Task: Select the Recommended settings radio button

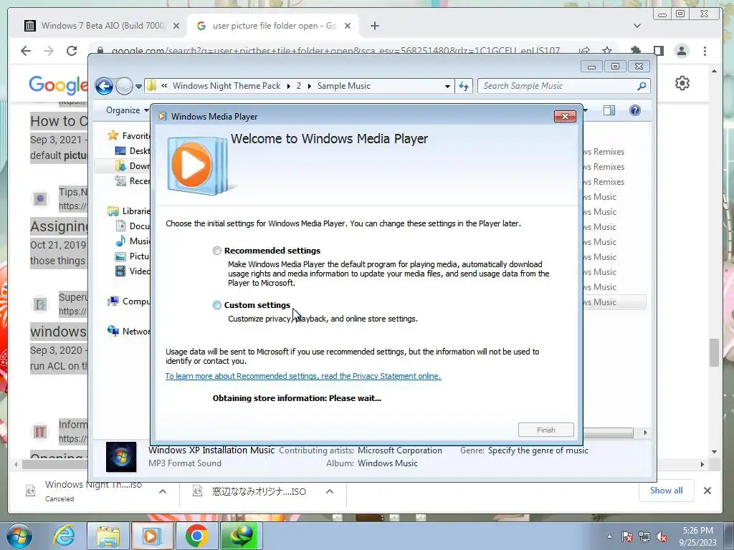Action: pos(216,251)
